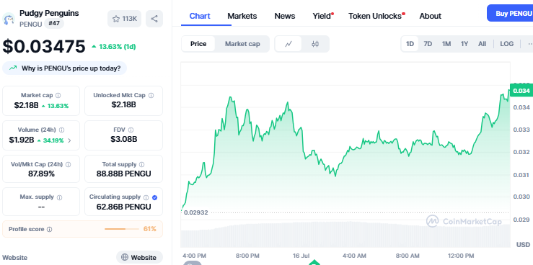Image resolution: width=533 pixels, height=265 pixels.
Task: Switch to the Markets tab
Action: tap(242, 16)
